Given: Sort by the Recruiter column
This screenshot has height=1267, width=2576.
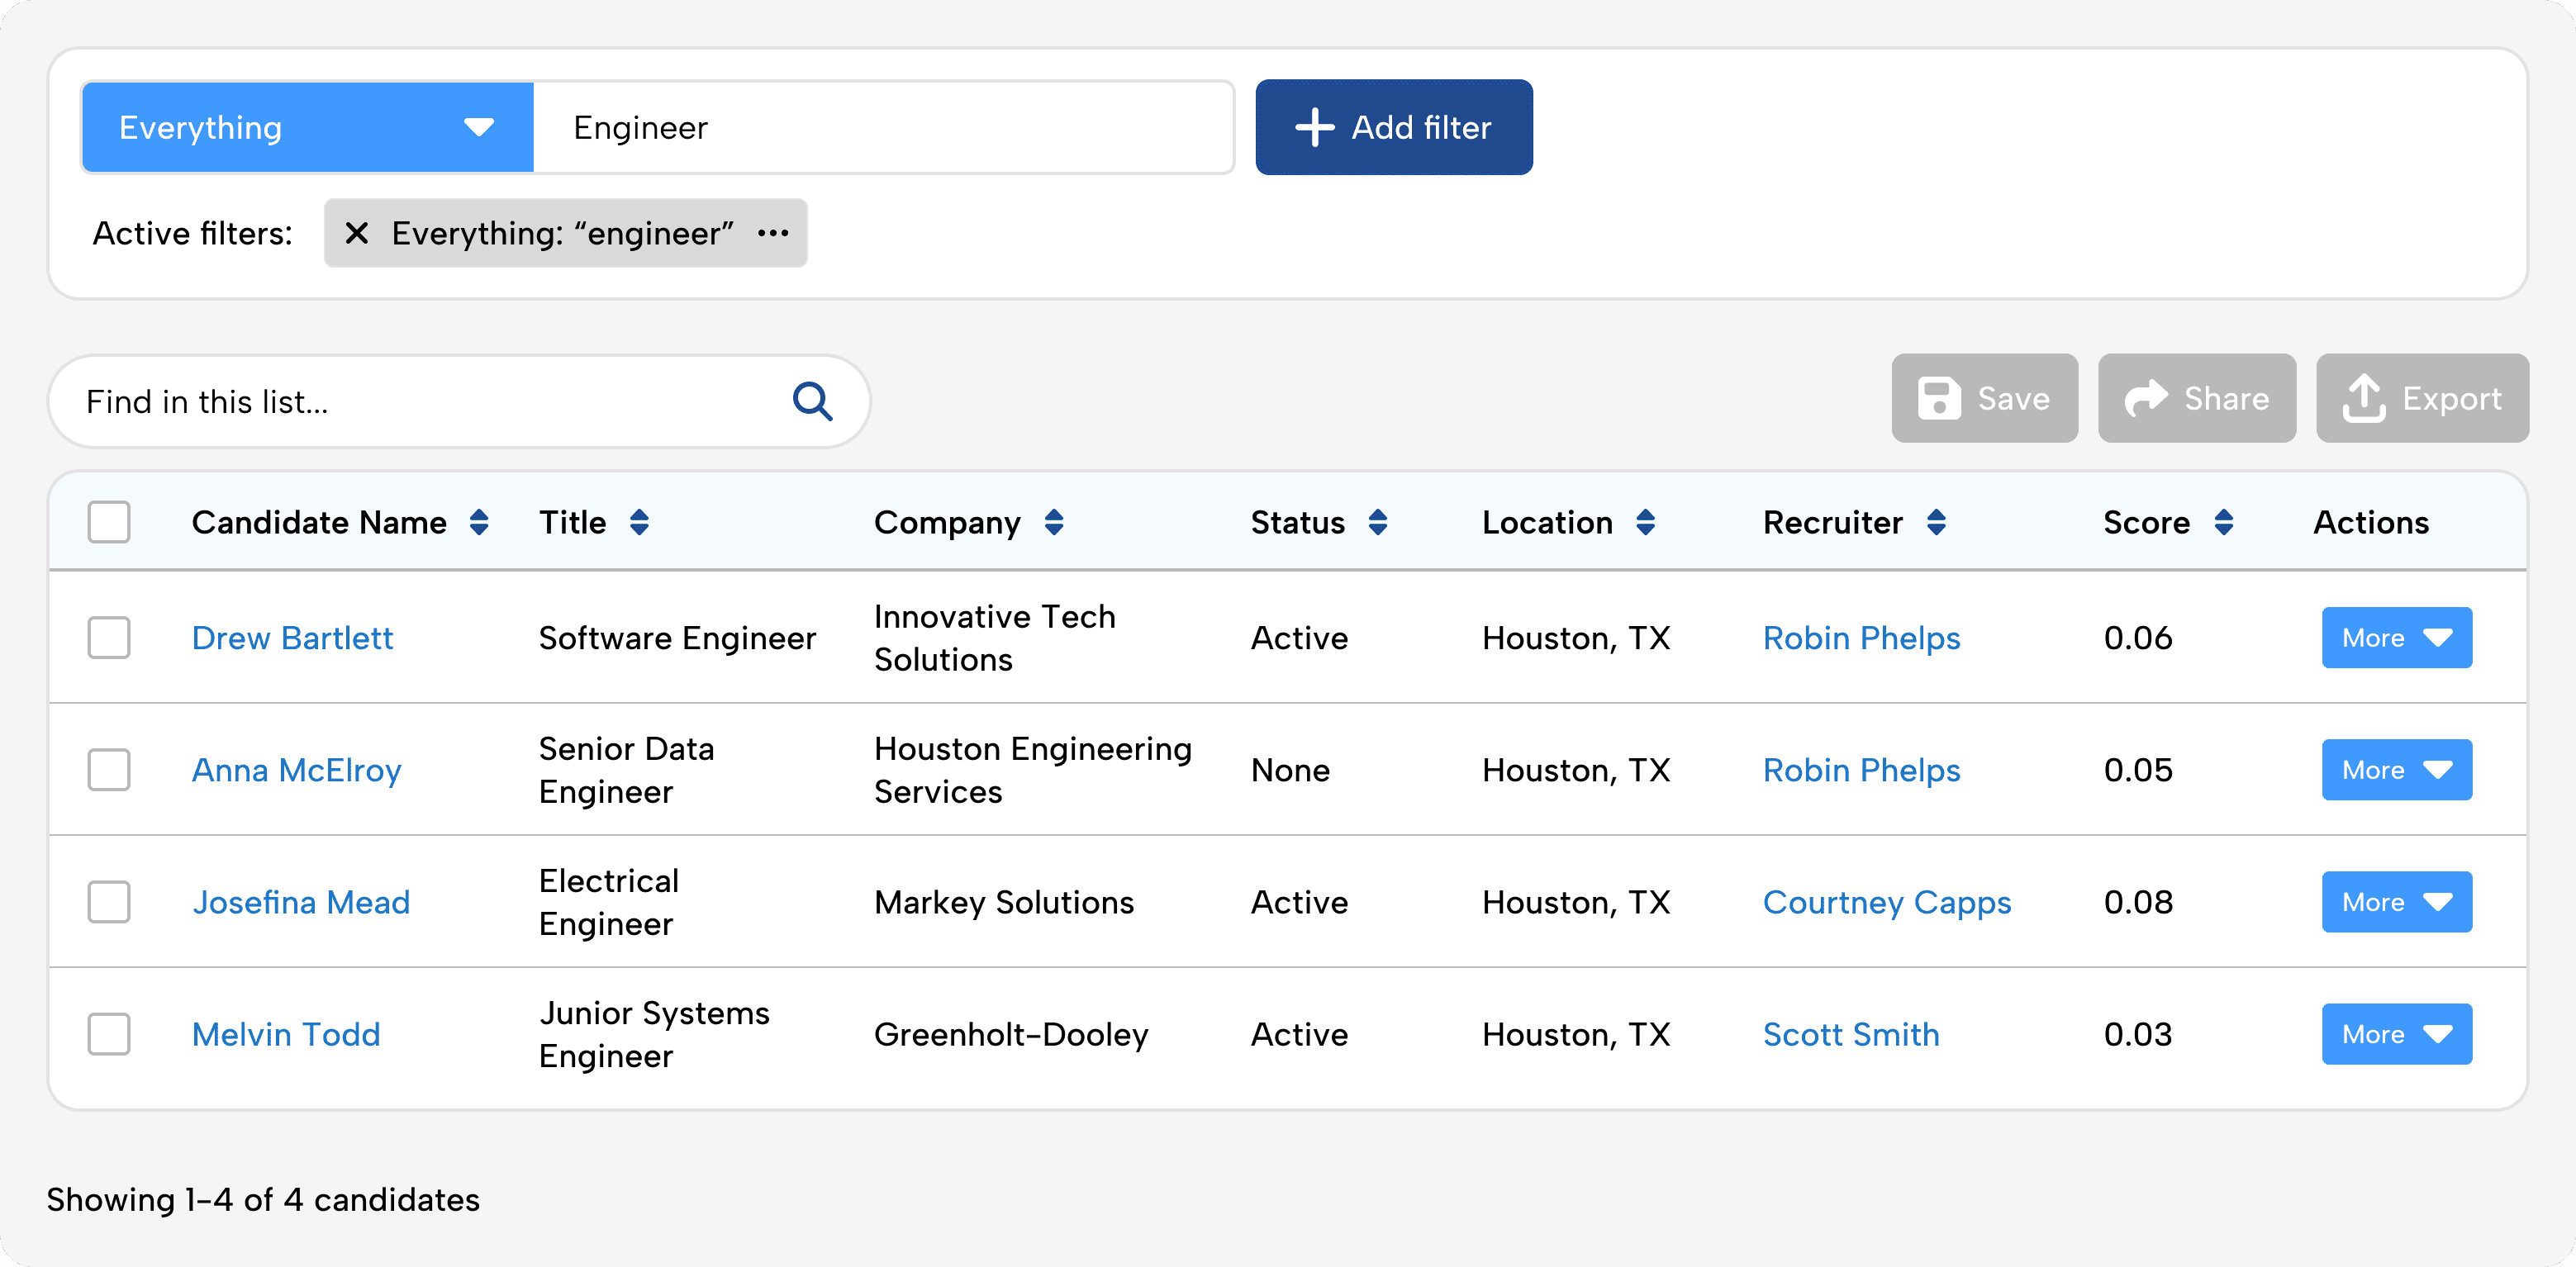Looking at the screenshot, I should pos(1936,522).
